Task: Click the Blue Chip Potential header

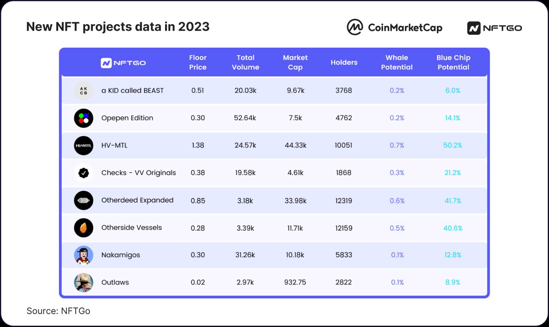Action: point(453,62)
